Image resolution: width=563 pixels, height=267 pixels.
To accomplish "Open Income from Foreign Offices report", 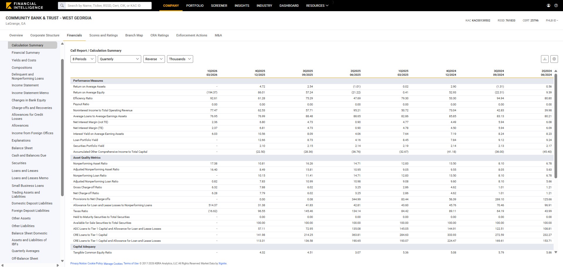I will 32,133.
